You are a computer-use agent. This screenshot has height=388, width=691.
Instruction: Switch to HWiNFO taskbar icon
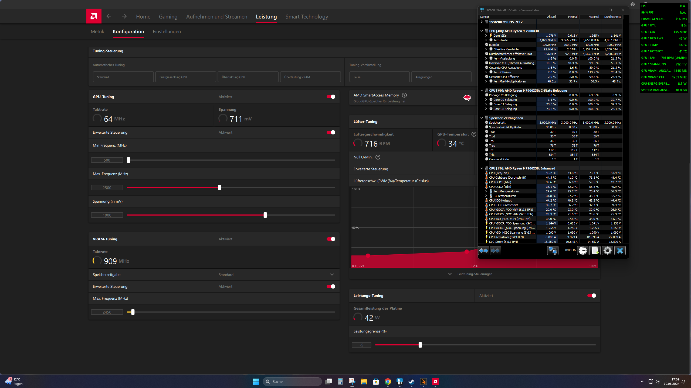400,382
